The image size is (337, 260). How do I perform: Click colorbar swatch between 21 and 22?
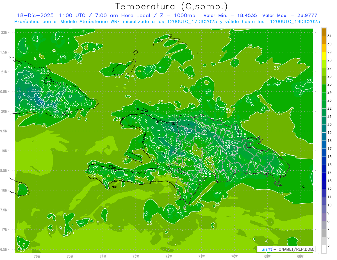click(324, 112)
